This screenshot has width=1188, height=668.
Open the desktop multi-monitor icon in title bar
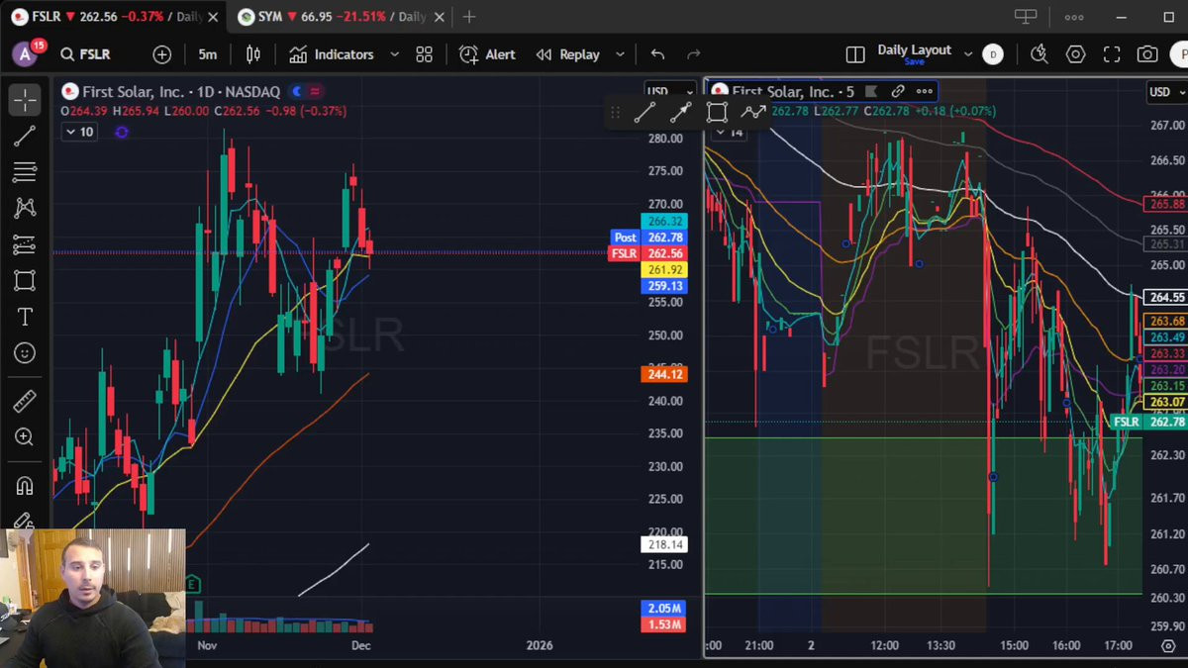click(x=1026, y=16)
